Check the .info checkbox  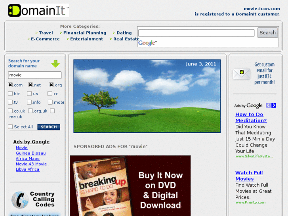[29, 102]
